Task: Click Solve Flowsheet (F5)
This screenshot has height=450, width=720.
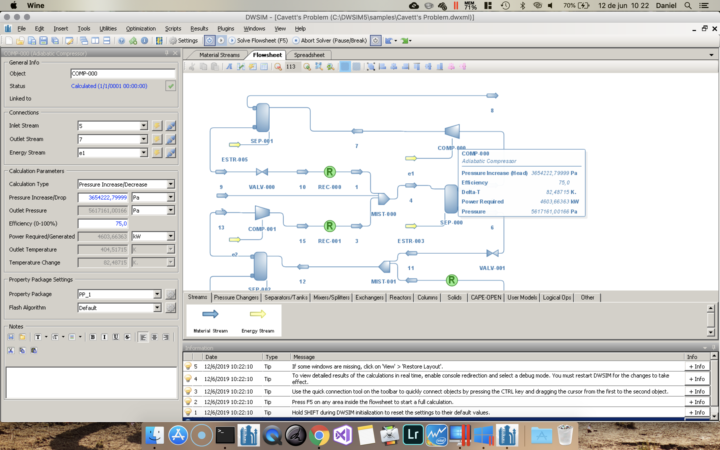Action: 258,40
